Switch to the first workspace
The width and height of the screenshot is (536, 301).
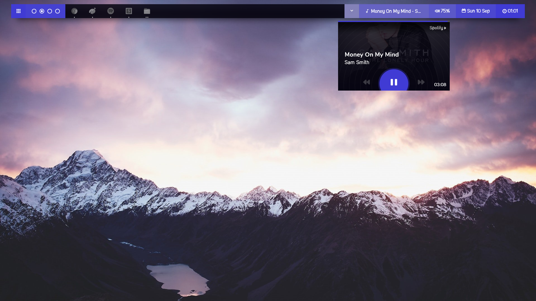(34, 11)
